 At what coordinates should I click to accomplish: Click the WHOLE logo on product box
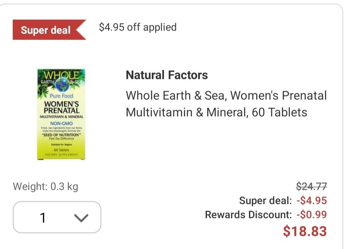tap(61, 75)
